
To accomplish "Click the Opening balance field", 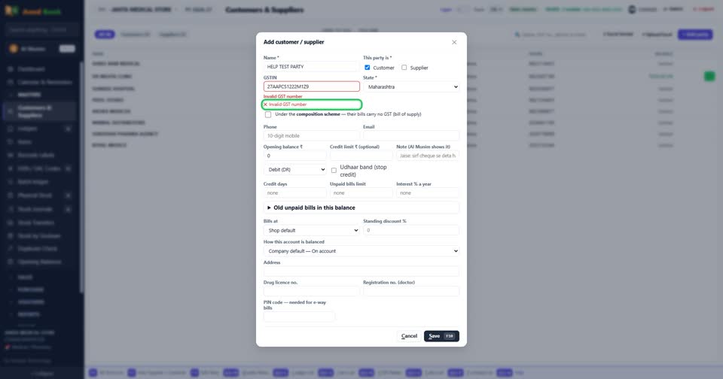I will [x=294, y=156].
